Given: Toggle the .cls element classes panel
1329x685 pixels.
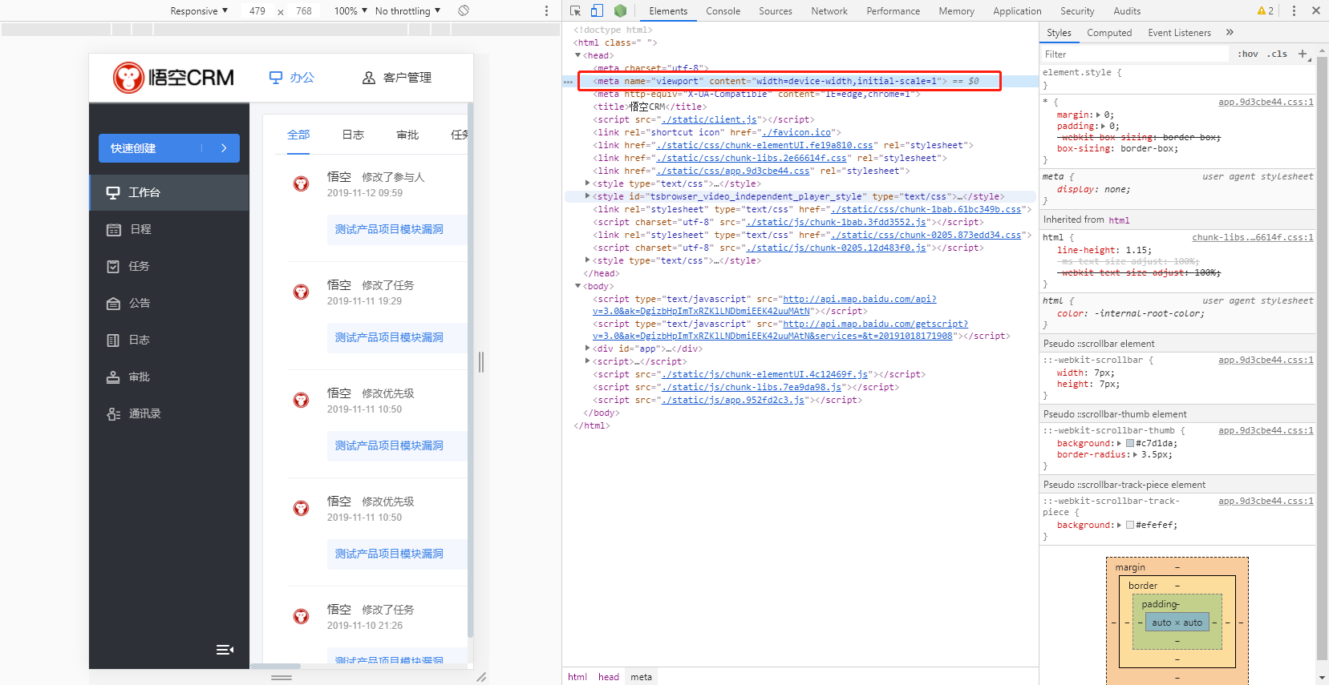Looking at the screenshot, I should pos(1277,54).
